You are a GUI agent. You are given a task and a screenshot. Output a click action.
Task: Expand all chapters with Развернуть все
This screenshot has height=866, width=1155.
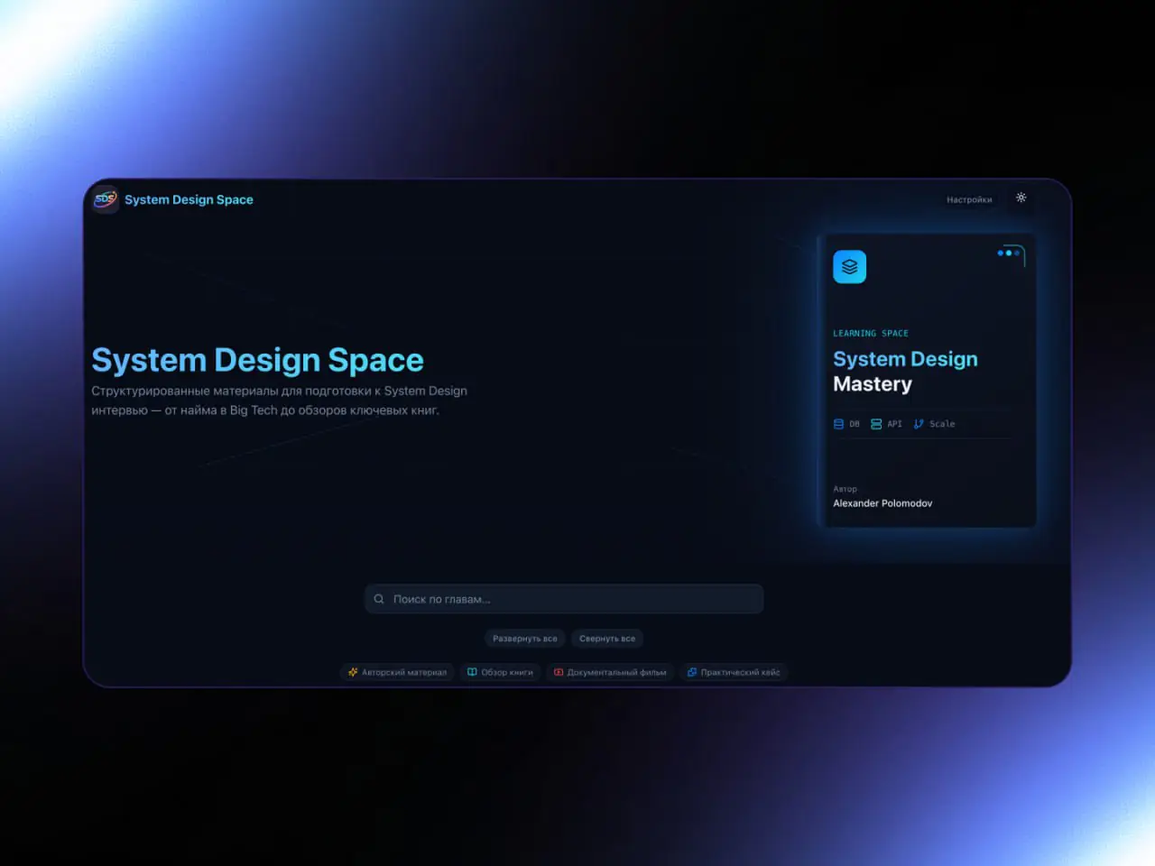pyautogui.click(x=524, y=639)
